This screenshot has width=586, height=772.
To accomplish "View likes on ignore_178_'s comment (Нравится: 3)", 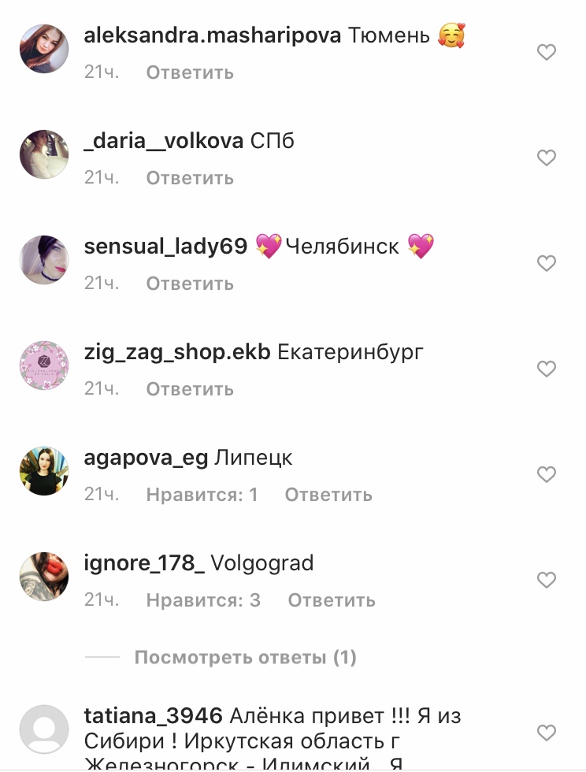I will [203, 600].
